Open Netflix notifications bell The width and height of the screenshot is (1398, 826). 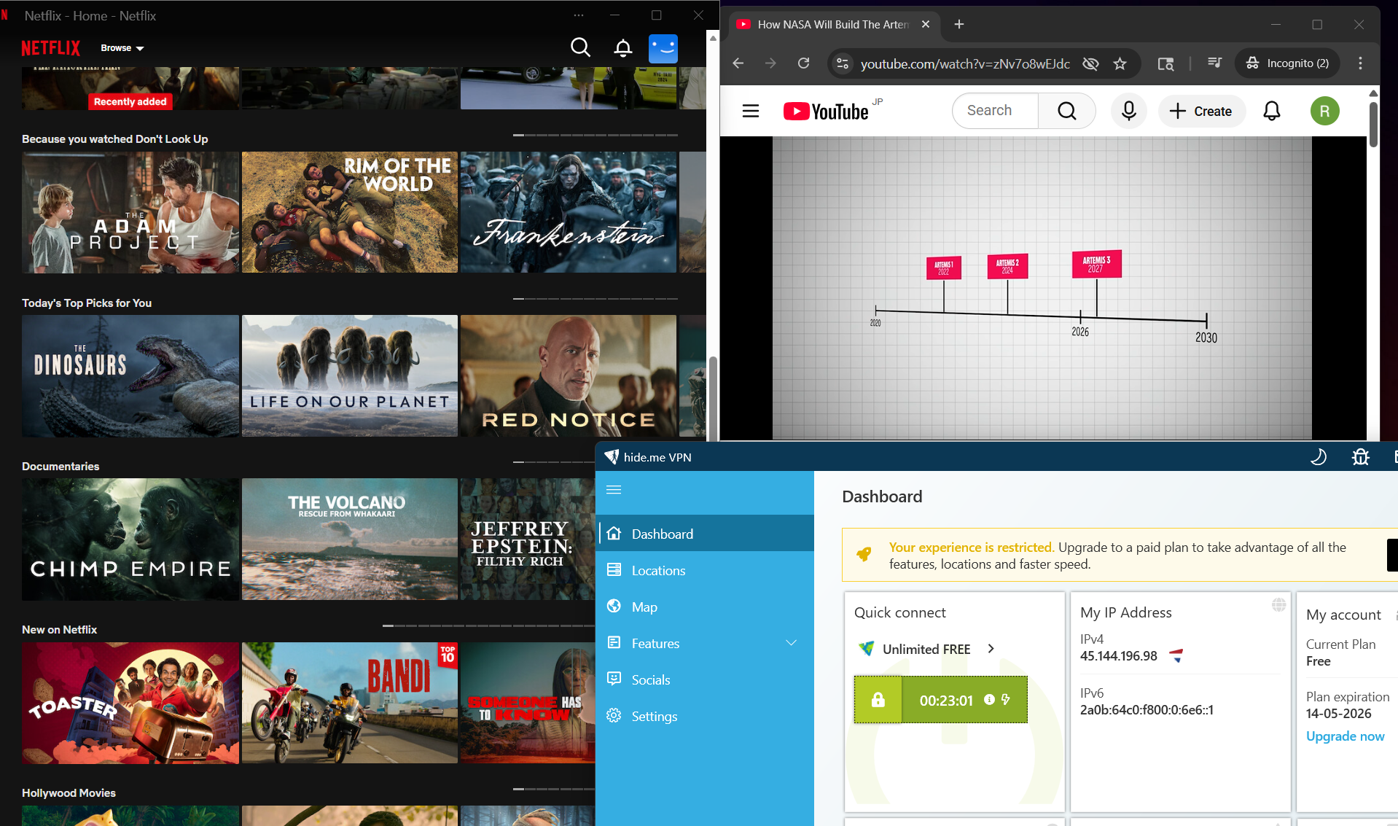tap(622, 48)
